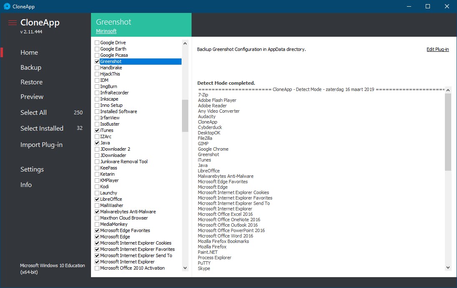
Task: Select 'Junkware Removal Tool' list entry
Action: (x=124, y=162)
